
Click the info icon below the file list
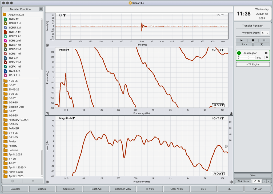[12, 181]
